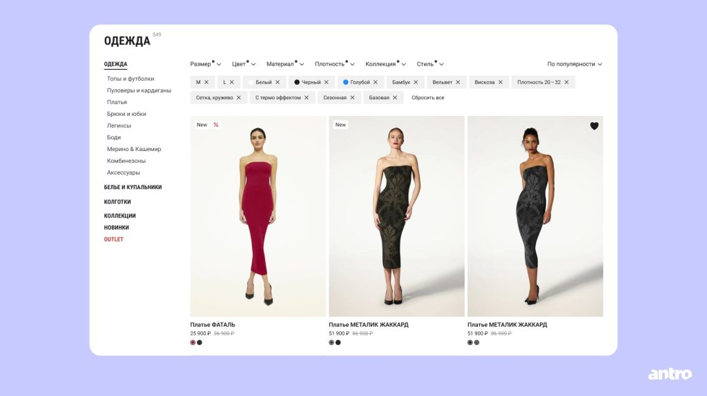Click the favorite heart icon on third dress
Viewport: 707px width, 396px height.
click(x=594, y=126)
